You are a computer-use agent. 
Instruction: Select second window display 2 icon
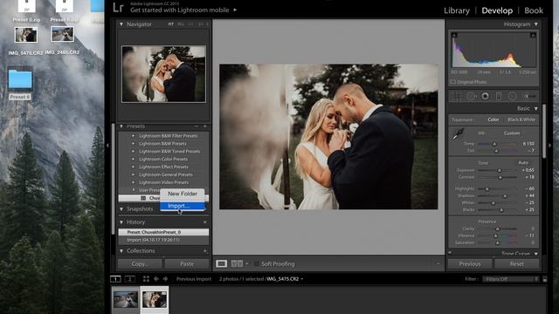point(130,279)
